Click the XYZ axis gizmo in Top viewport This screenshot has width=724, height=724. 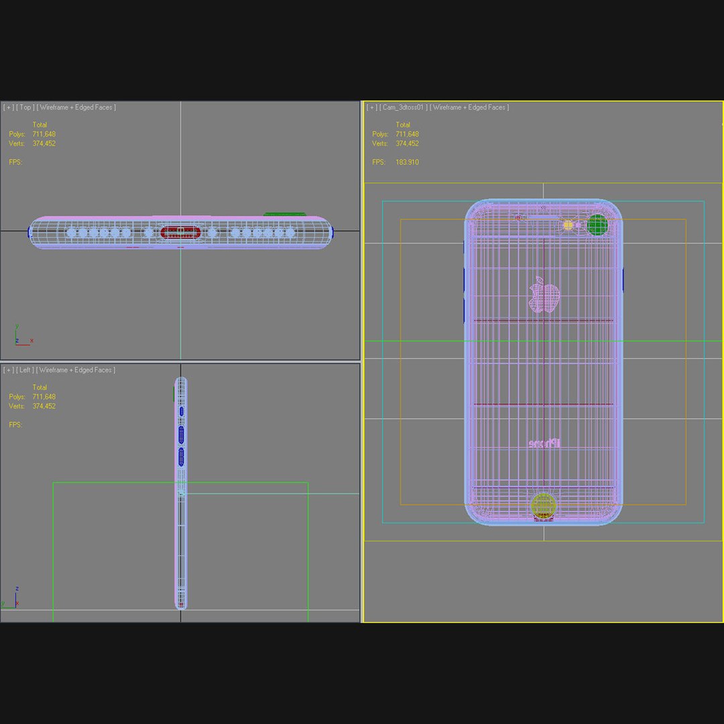(x=23, y=336)
